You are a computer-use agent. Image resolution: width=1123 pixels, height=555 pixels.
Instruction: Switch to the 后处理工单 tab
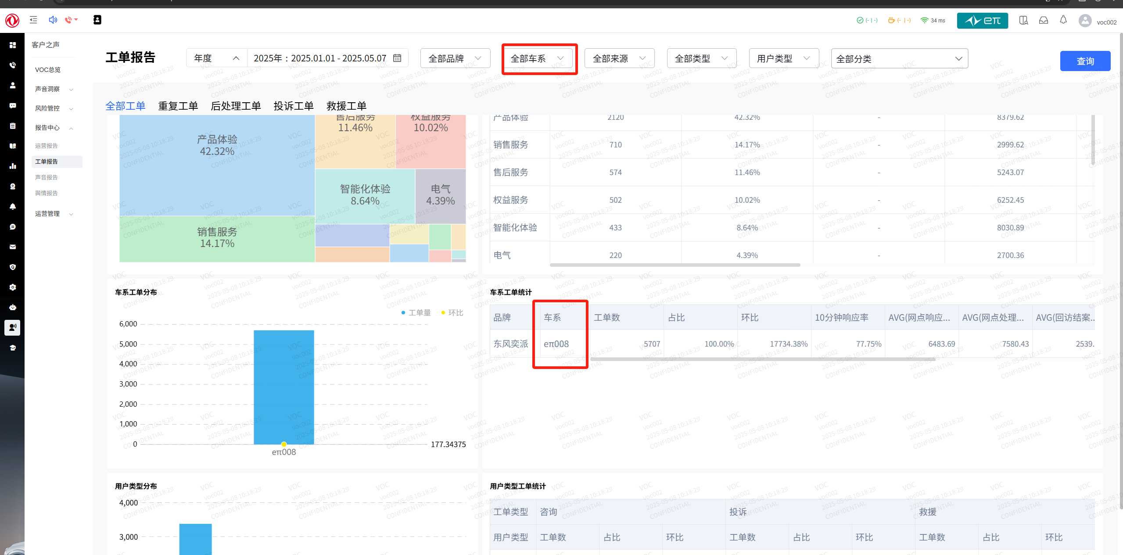point(236,106)
